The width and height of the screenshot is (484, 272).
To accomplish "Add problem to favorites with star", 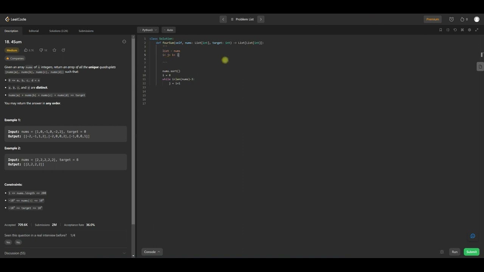I will click(54, 50).
